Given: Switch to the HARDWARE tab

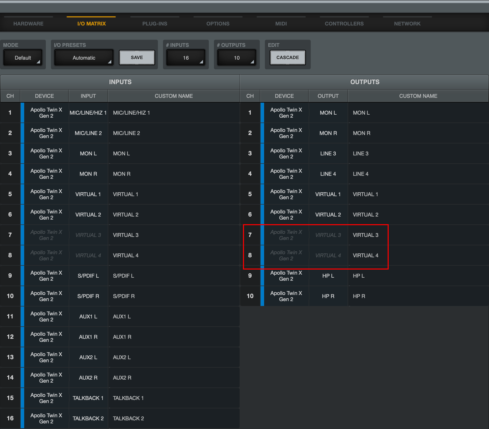Looking at the screenshot, I should [28, 24].
